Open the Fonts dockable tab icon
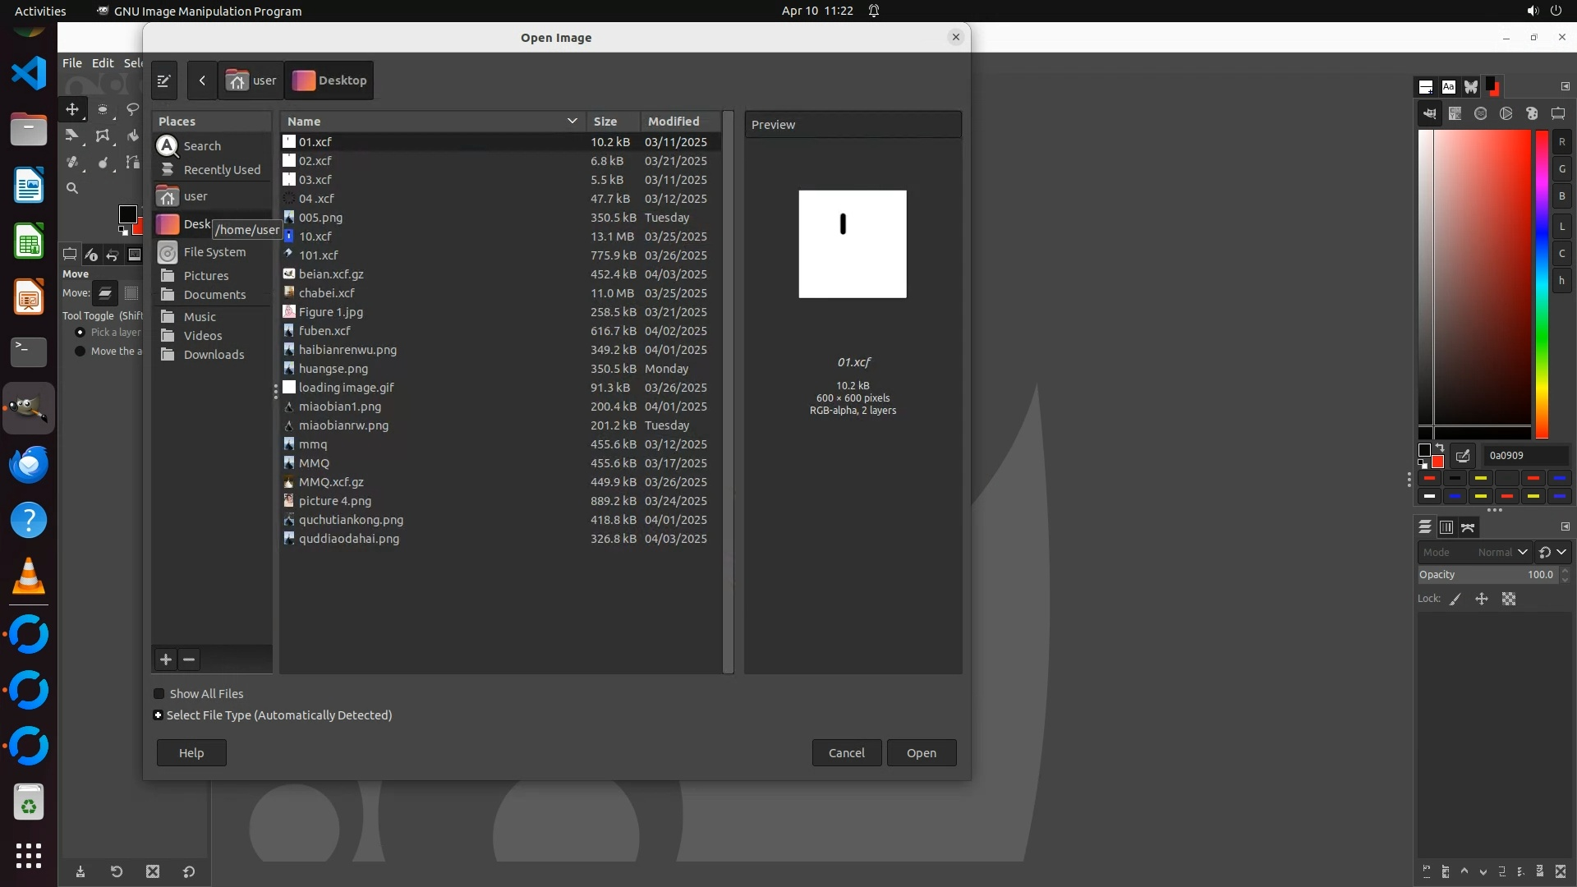Viewport: 1577px width, 887px height. [x=1448, y=87]
